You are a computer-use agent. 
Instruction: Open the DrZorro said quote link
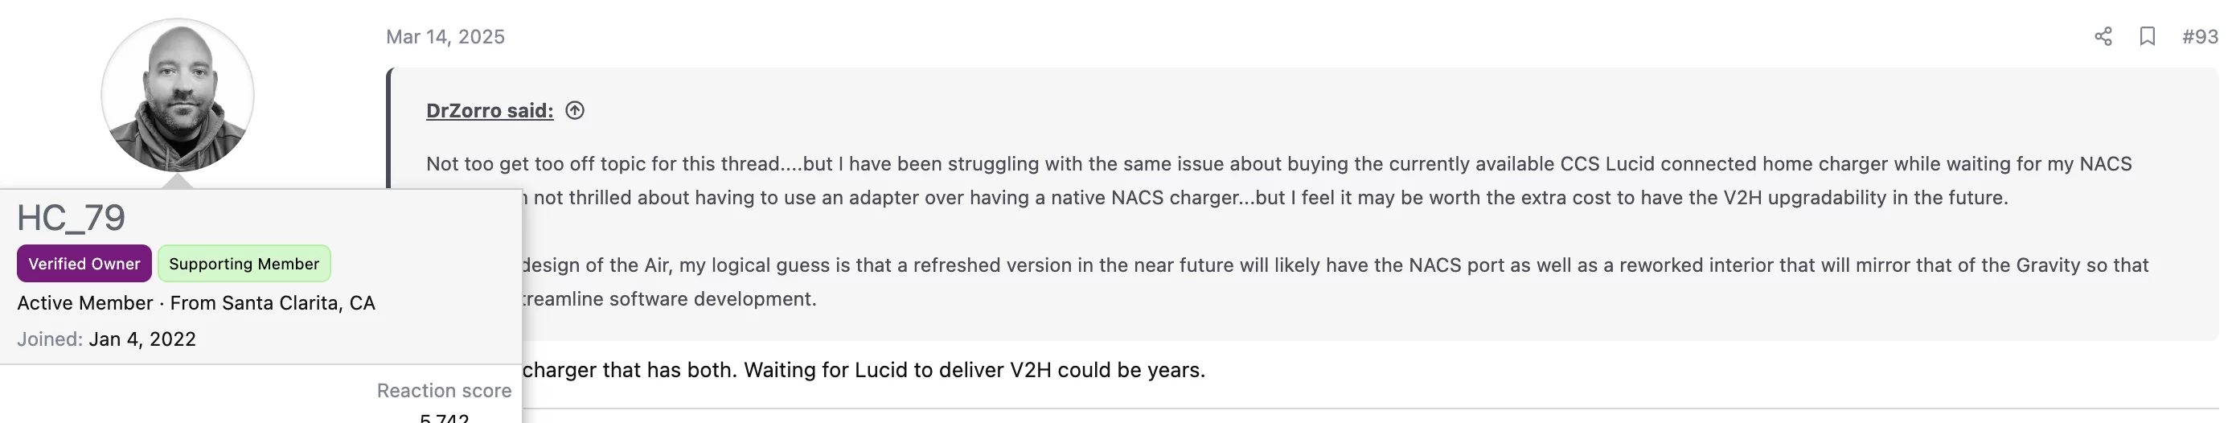coord(490,110)
